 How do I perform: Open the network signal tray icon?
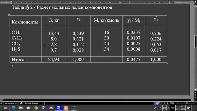(168, 108)
